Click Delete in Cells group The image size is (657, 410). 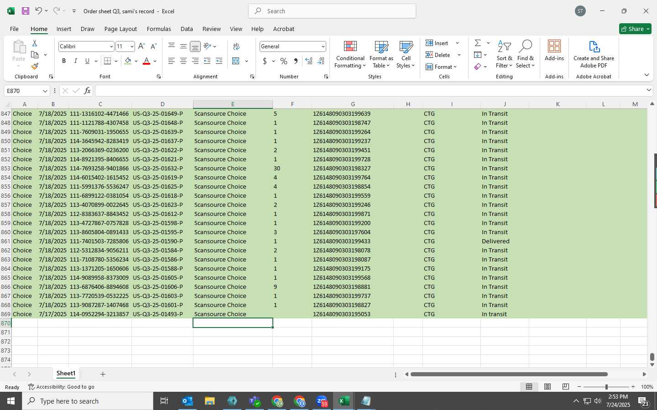[x=438, y=55]
